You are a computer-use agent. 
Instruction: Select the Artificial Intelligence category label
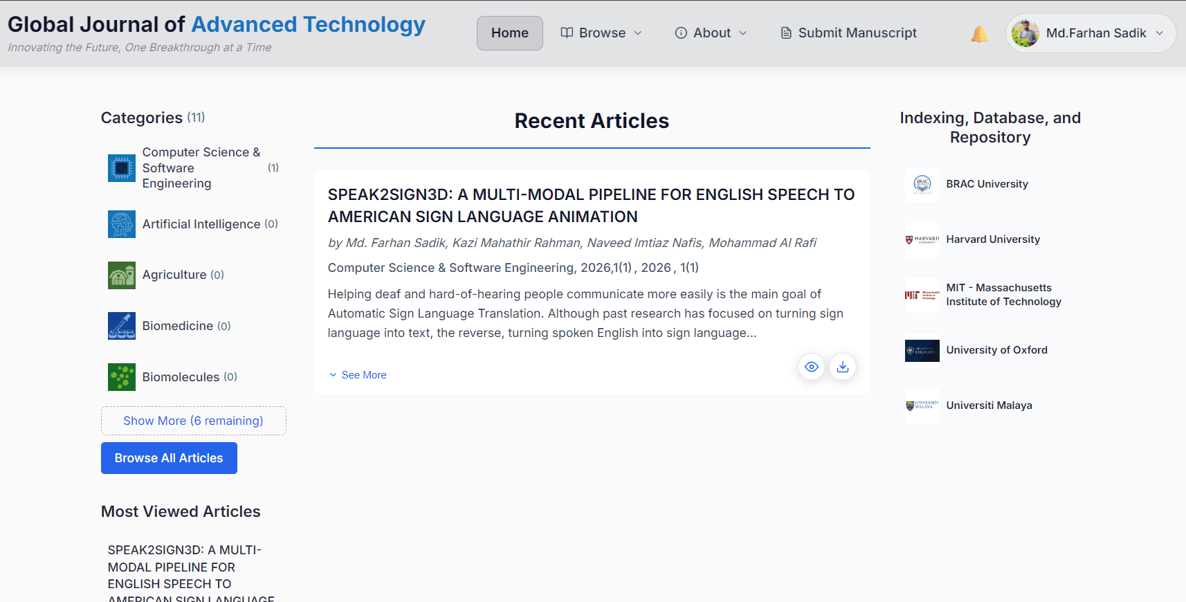(201, 224)
